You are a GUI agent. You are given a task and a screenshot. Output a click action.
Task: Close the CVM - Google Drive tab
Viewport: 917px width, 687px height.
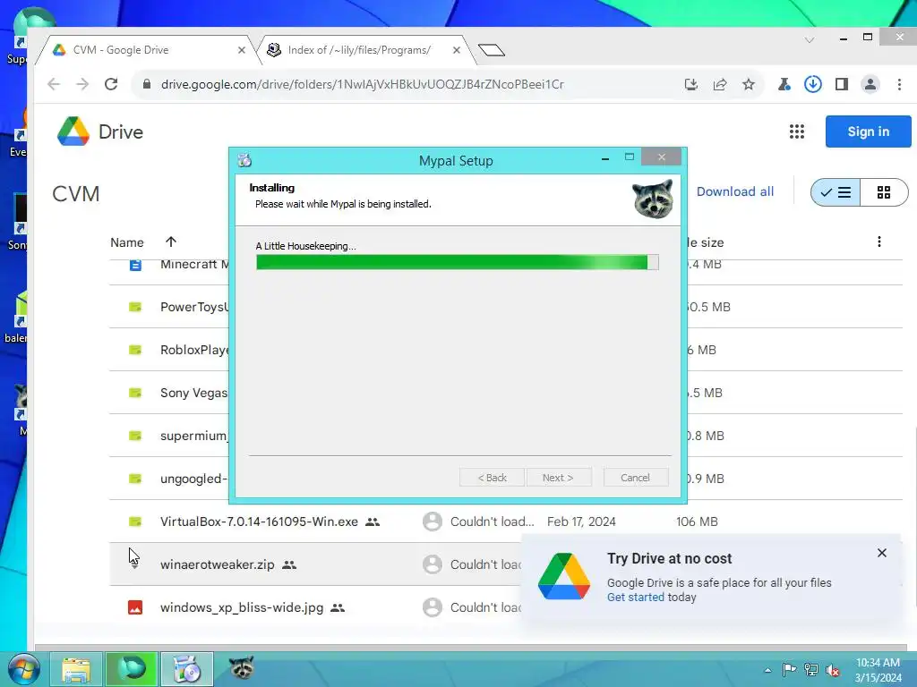pos(242,50)
